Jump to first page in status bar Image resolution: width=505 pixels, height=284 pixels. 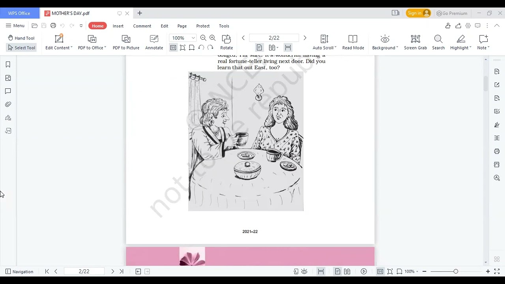(x=47, y=271)
